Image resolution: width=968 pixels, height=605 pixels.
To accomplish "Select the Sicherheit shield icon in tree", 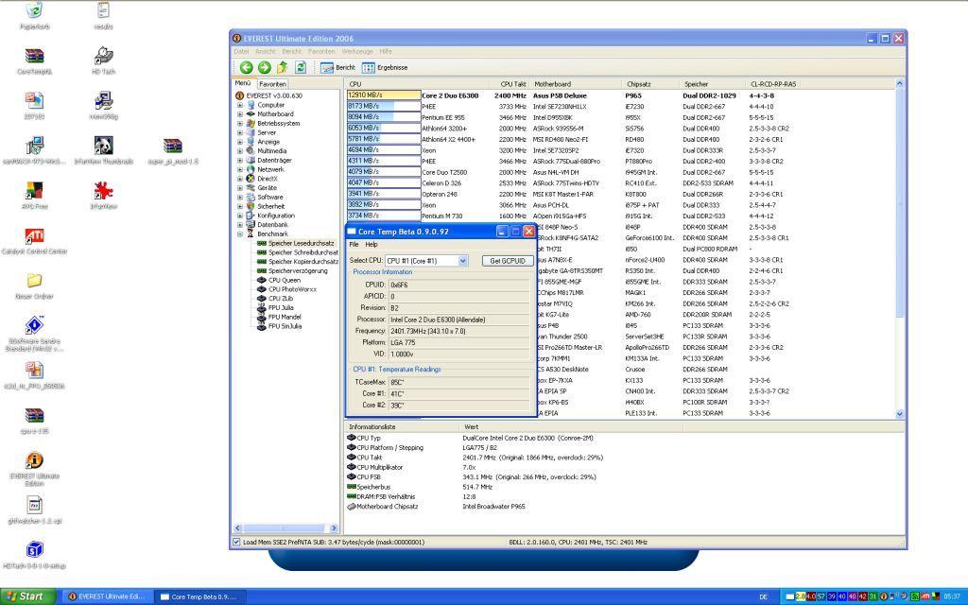I will (251, 206).
